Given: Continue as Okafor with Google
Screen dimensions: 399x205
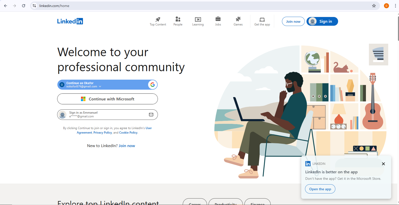Looking at the screenshot, I should pos(107,85).
